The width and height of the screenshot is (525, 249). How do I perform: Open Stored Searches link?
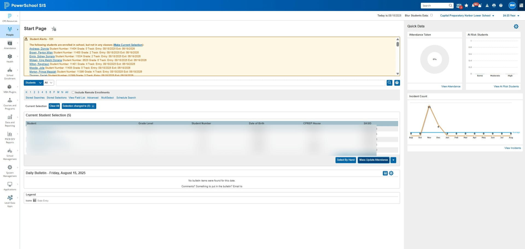click(x=35, y=98)
